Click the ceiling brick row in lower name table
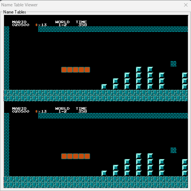This screenshot has height=191, width=191. tap(113, 116)
